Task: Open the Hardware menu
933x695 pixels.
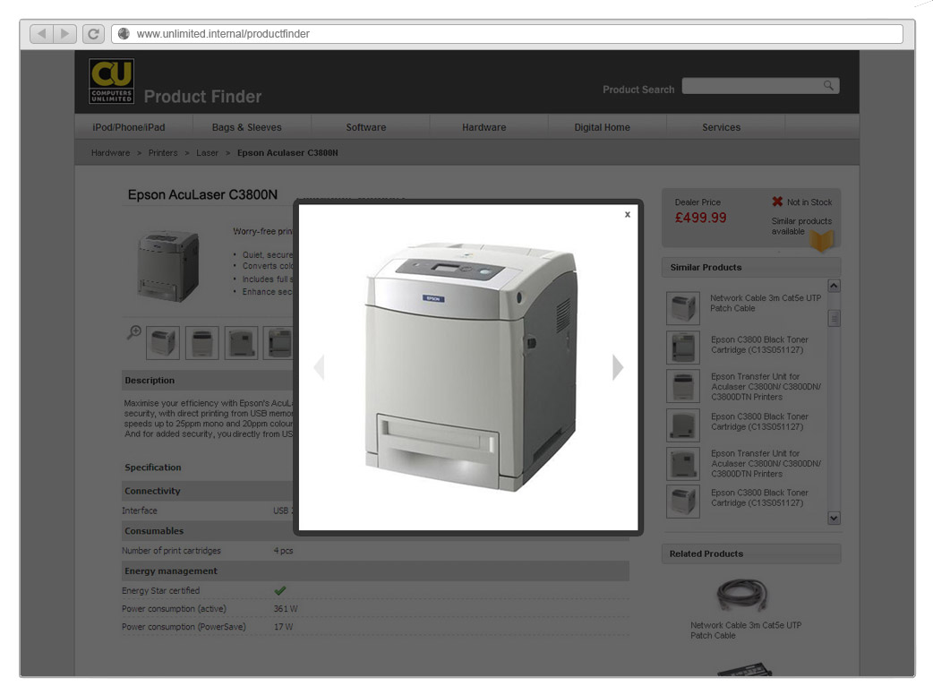Action: [x=484, y=127]
